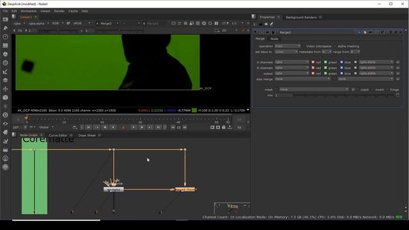Click the Merge3 node color wheel icon
The height and width of the screenshot is (230, 409).
(365, 33)
